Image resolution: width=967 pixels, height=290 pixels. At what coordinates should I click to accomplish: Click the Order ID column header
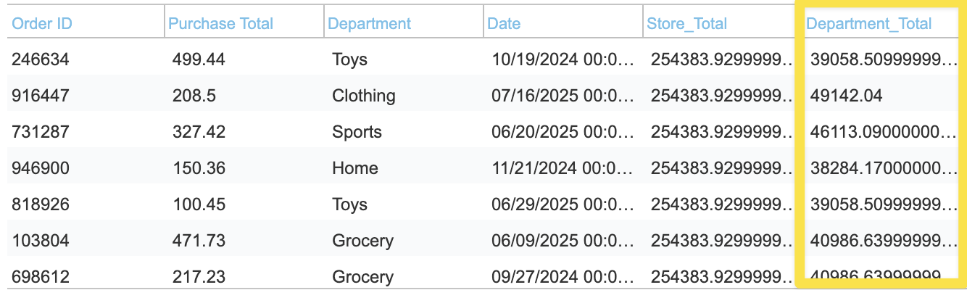[x=42, y=23]
